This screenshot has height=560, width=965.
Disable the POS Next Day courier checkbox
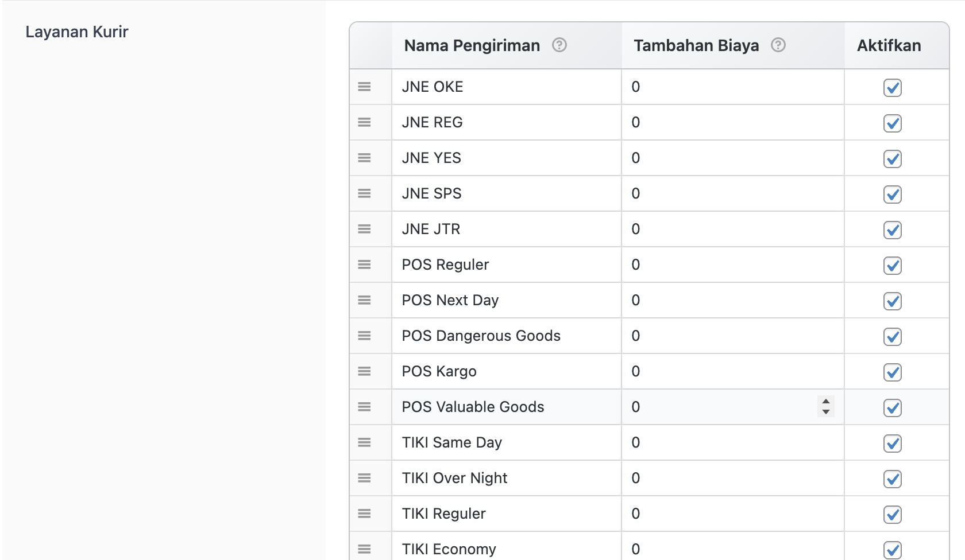pyautogui.click(x=892, y=301)
